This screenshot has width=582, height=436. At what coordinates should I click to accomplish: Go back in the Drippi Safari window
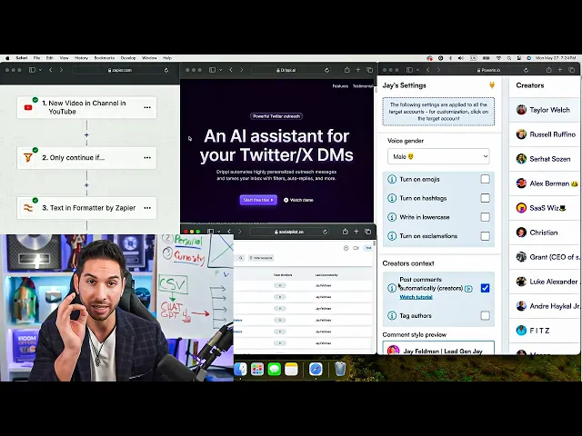(x=231, y=70)
